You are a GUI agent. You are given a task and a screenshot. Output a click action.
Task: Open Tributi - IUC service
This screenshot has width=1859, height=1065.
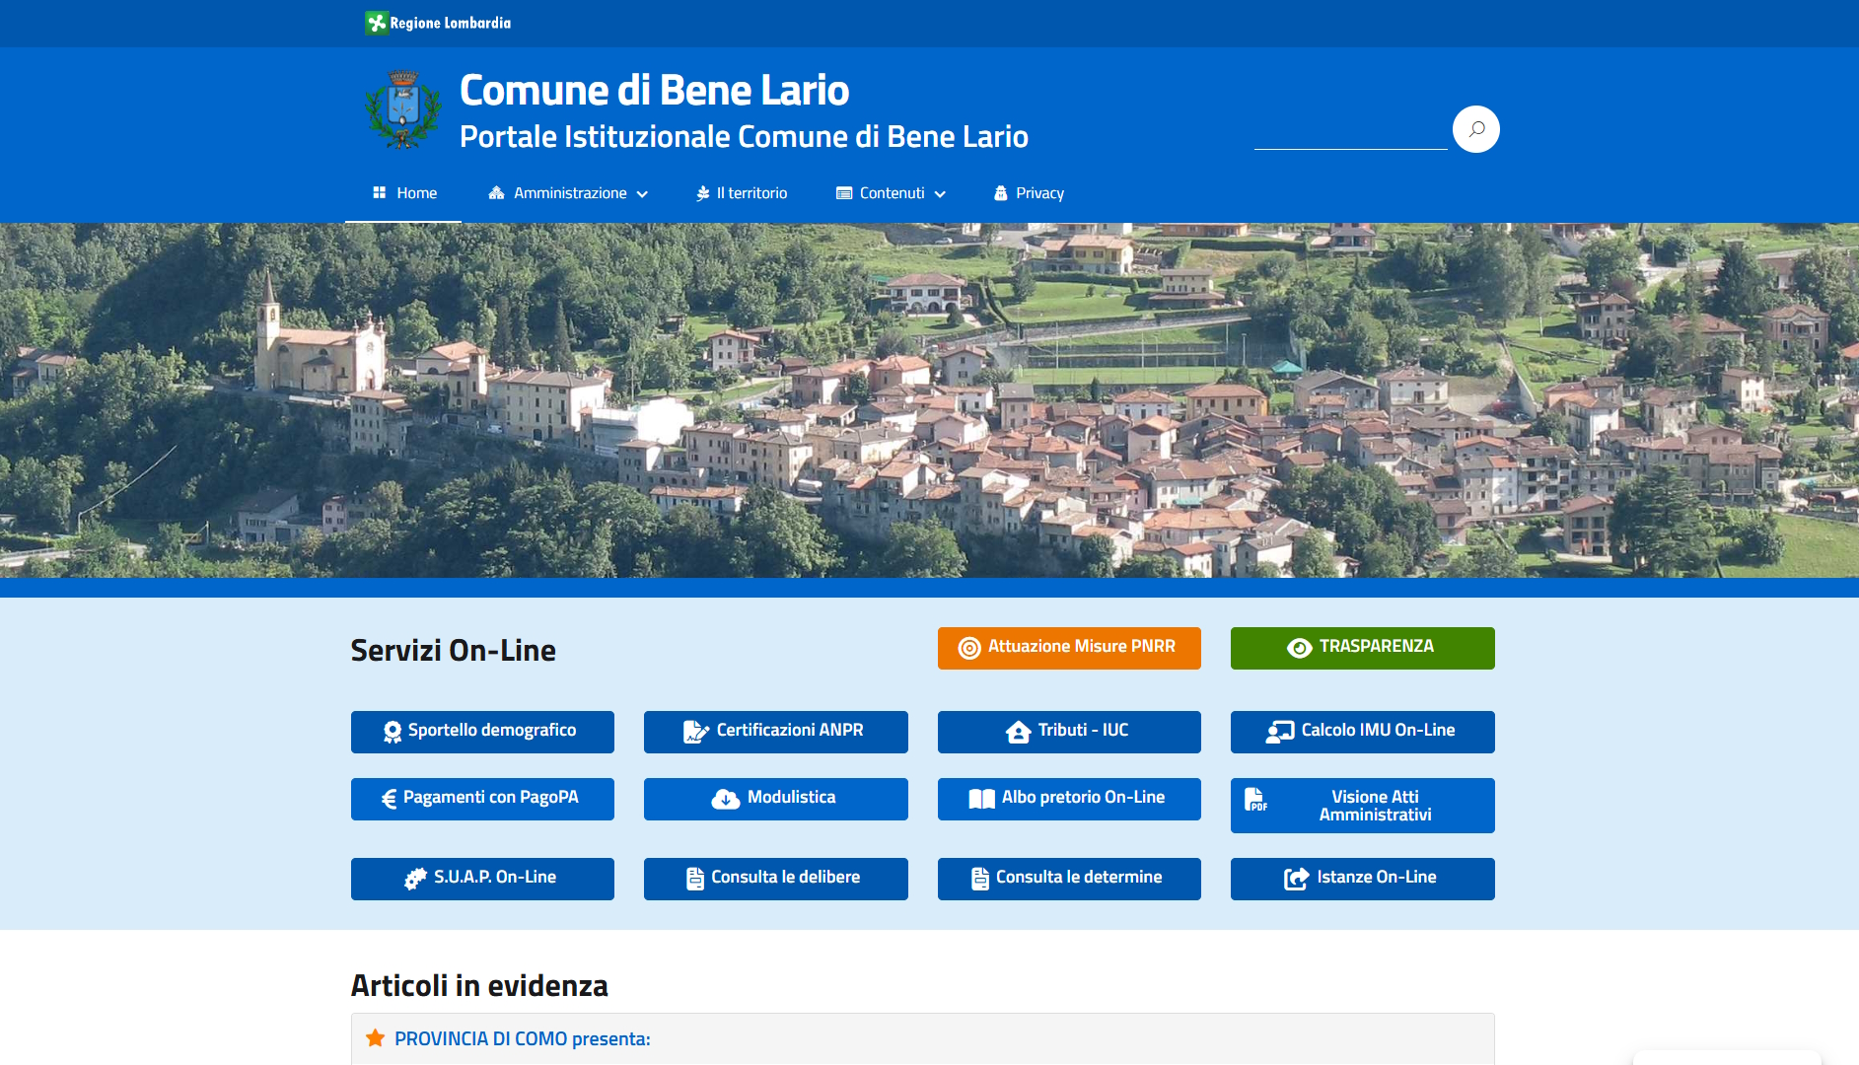[1069, 732]
